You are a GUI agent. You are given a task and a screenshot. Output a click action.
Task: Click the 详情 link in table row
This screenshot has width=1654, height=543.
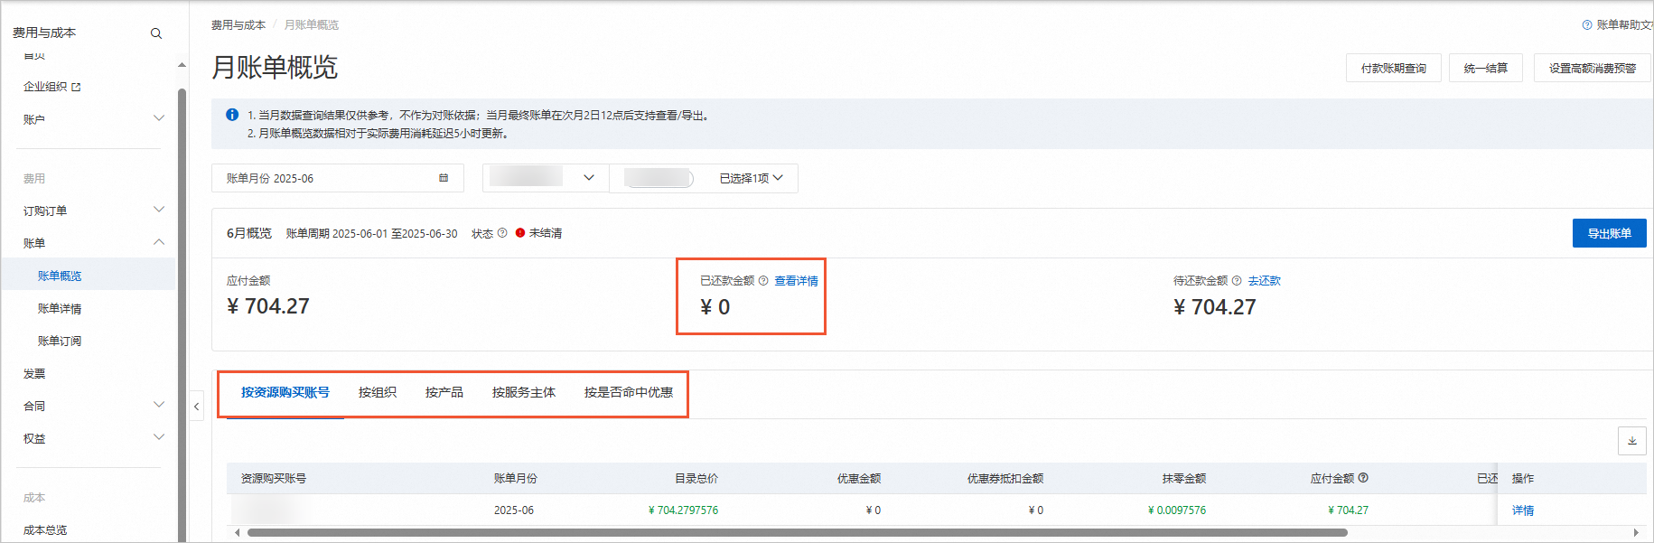coord(1523,510)
